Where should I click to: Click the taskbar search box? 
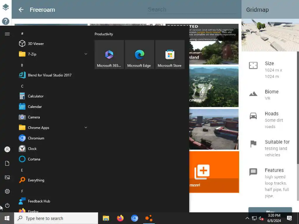pos(56,218)
